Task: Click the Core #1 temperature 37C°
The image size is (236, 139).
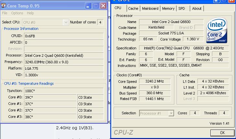Action: [x=50, y=104]
